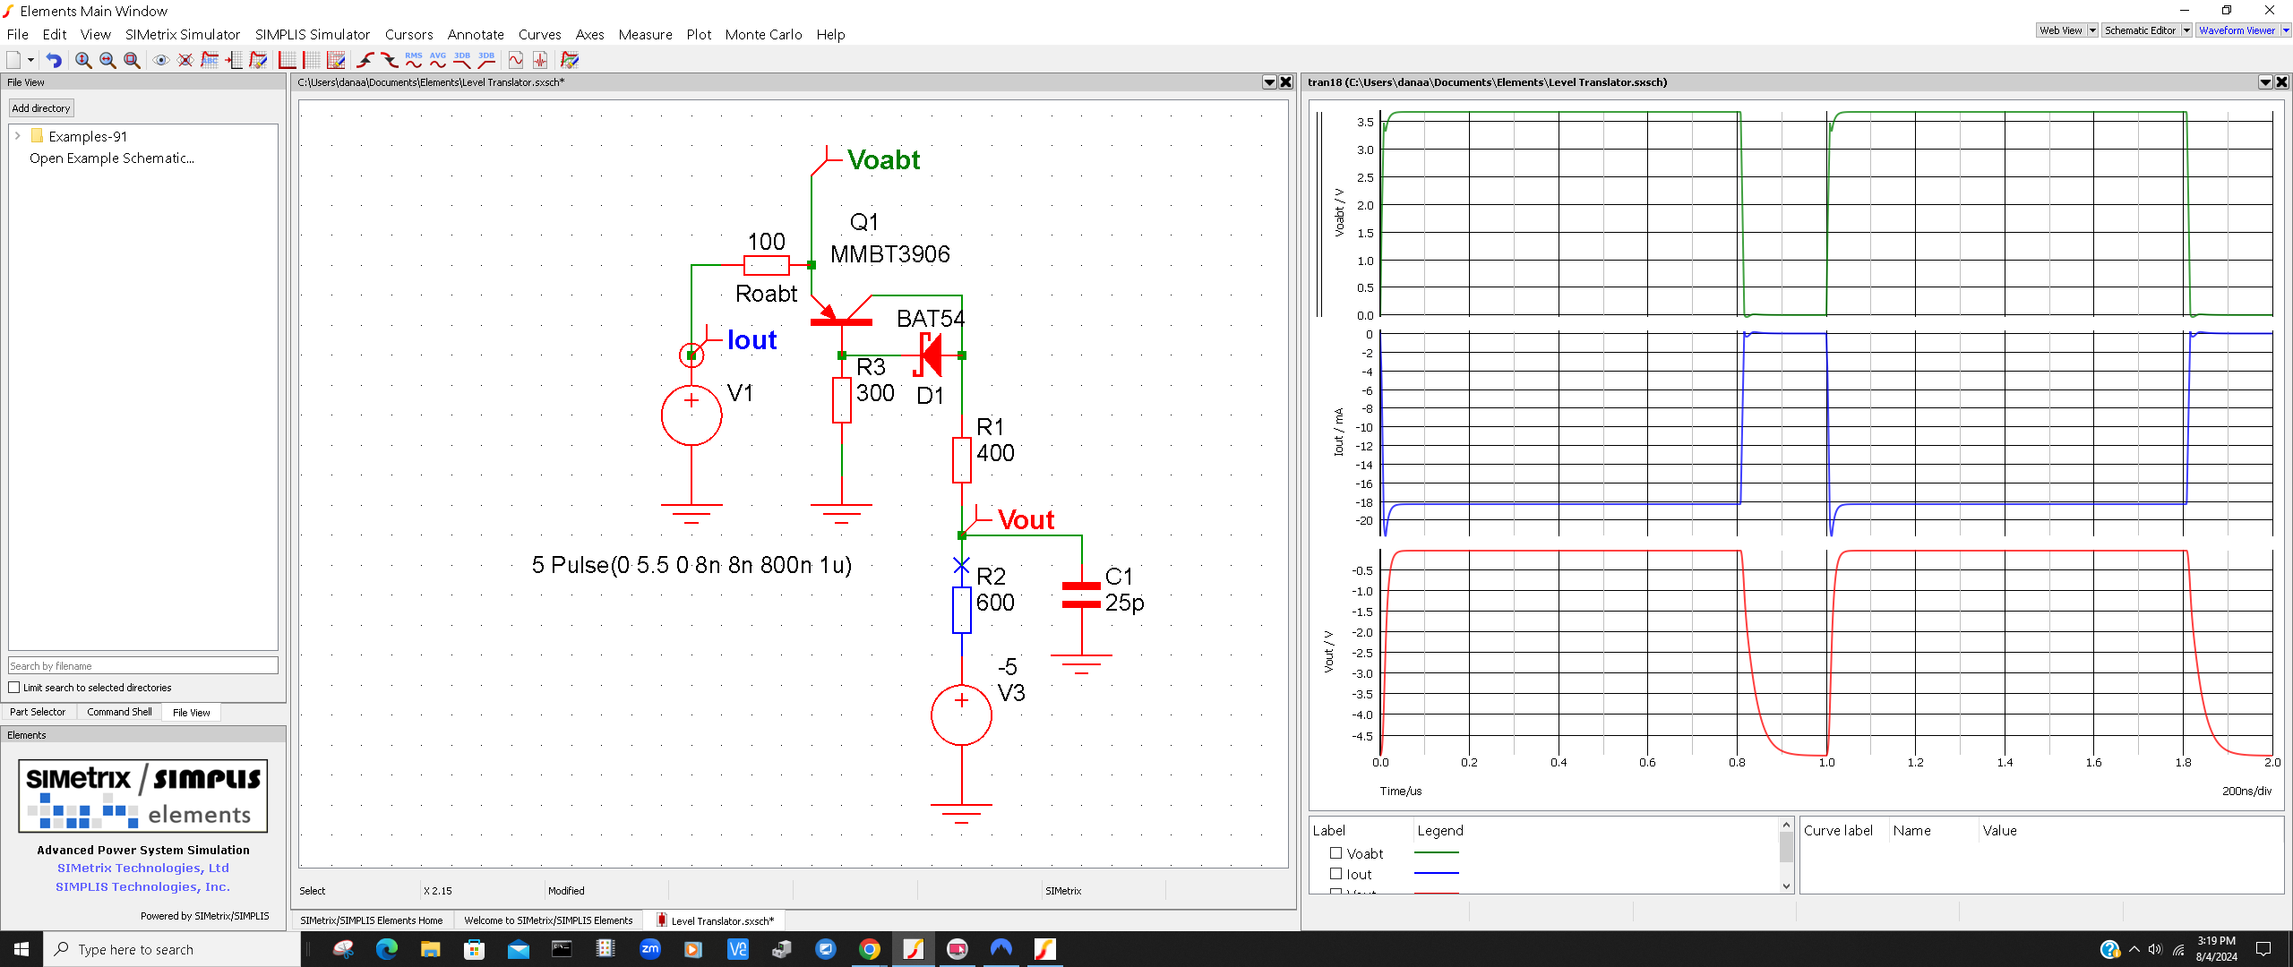This screenshot has width=2293, height=967.
Task: Select the Level Translator.sxsch tab
Action: coord(716,920)
